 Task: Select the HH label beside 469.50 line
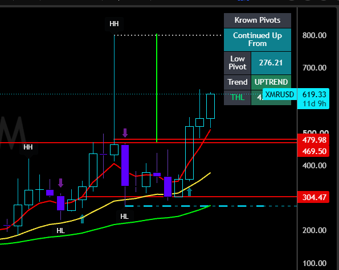click(28, 147)
